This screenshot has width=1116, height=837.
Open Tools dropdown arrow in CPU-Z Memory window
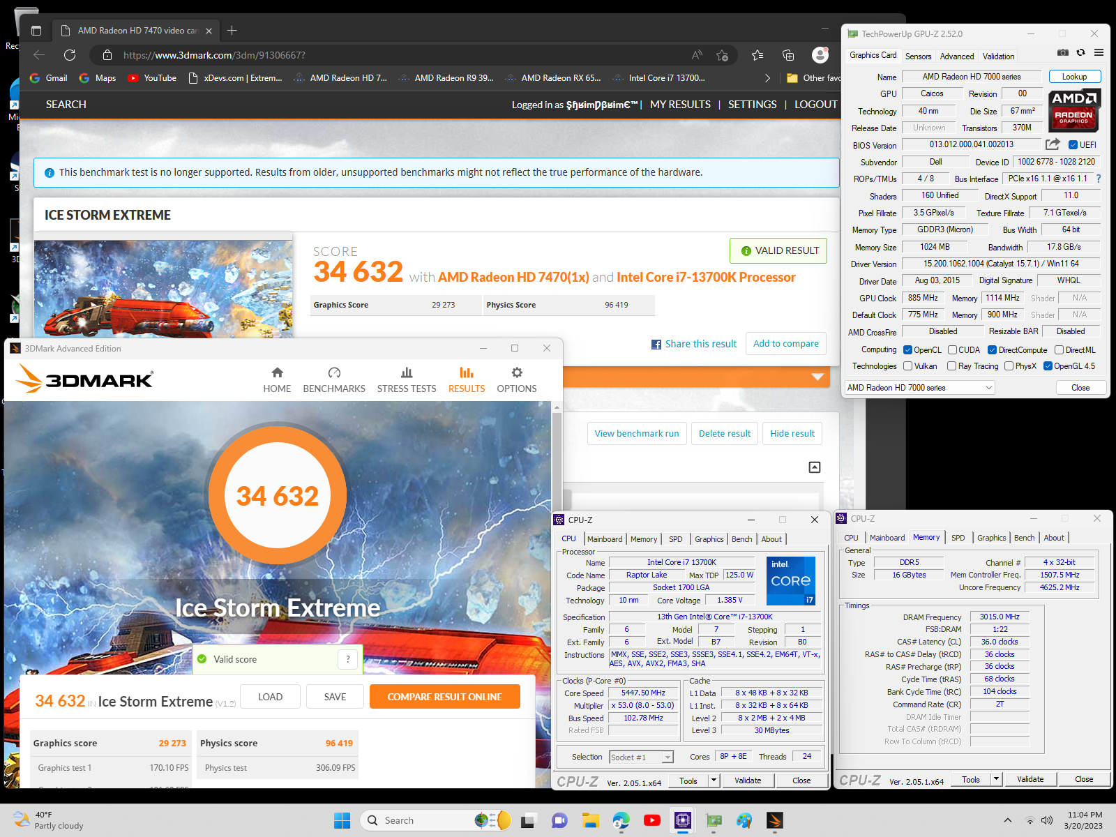[x=996, y=779]
